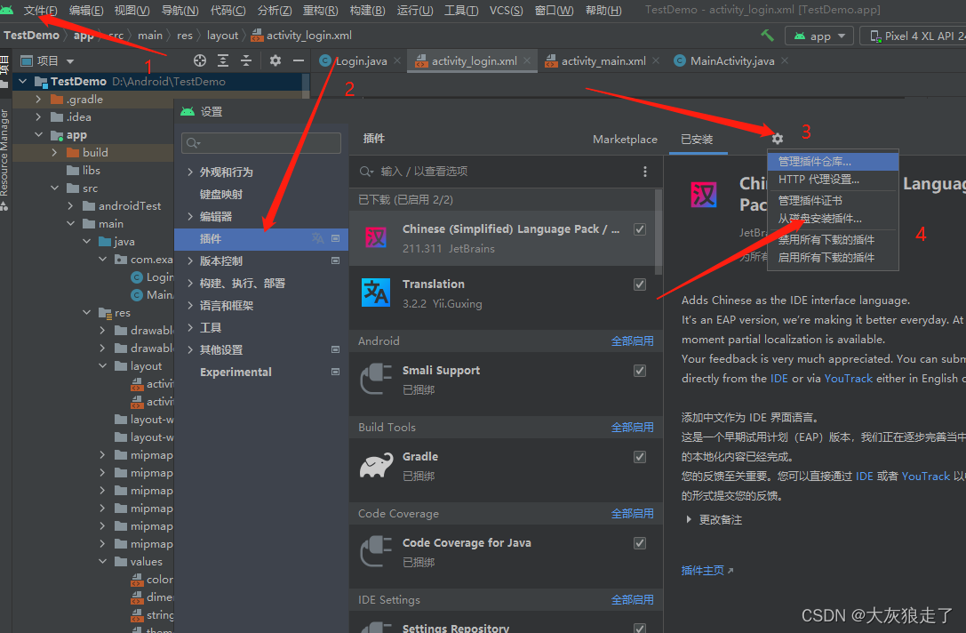The width and height of the screenshot is (966, 633).
Task: Select 管理插件仓库... menu entry
Action: click(833, 162)
